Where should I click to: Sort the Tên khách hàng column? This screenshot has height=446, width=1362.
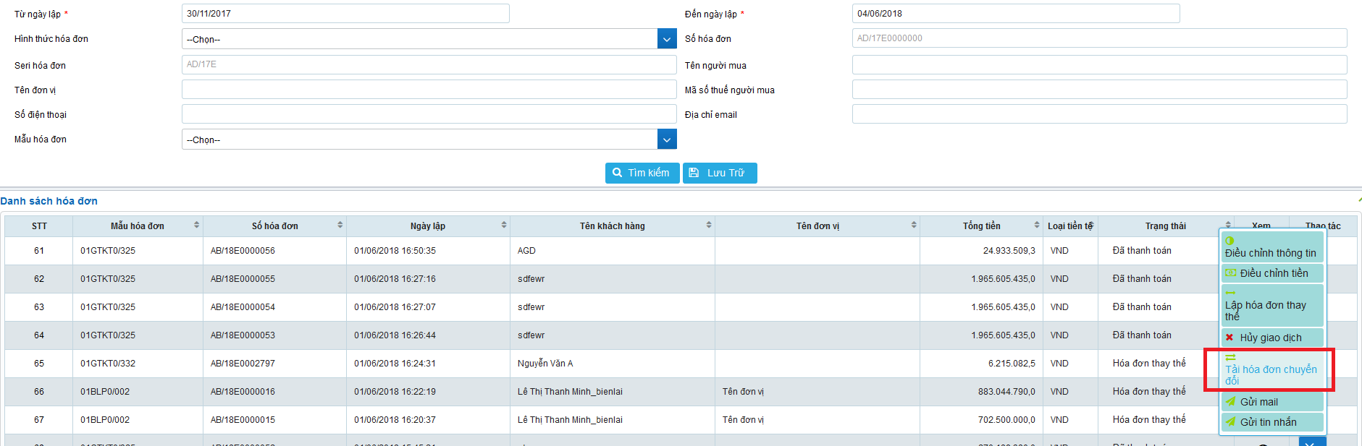tap(709, 226)
